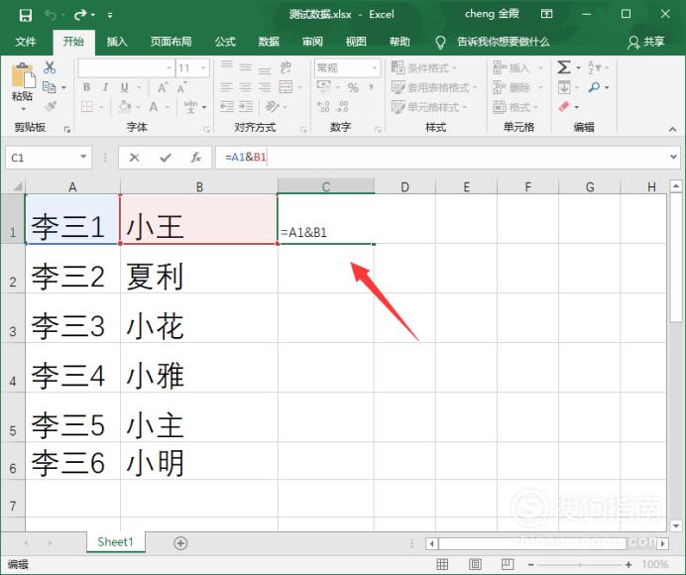Expand the formula bar
This screenshot has width=686, height=575.
coord(673,157)
